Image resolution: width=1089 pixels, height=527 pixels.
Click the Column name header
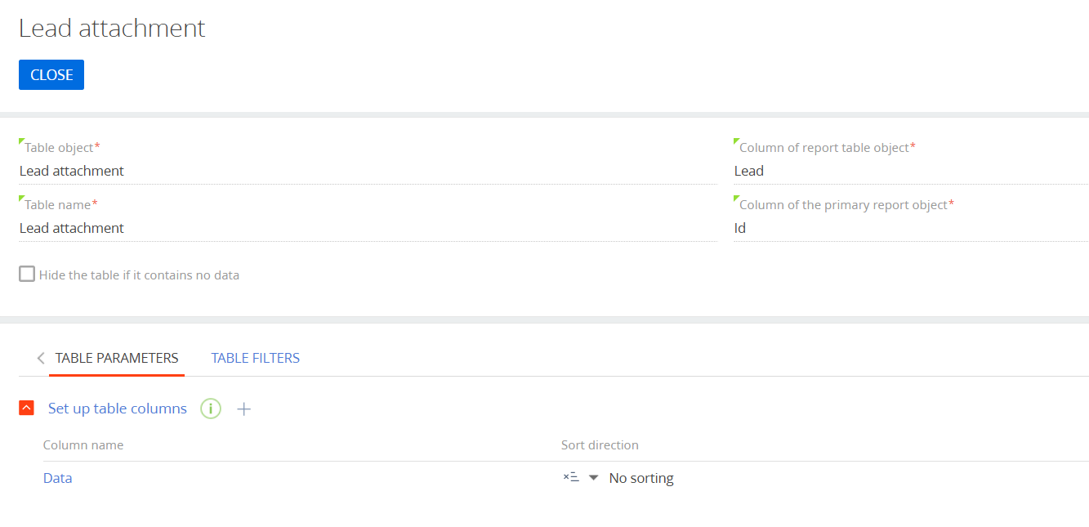[x=83, y=445]
